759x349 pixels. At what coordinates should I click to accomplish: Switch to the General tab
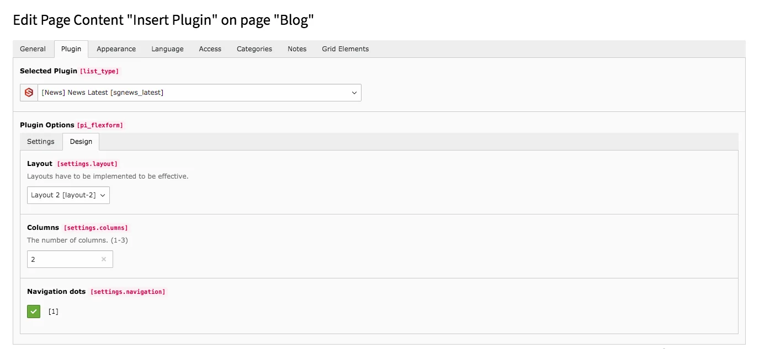(33, 49)
